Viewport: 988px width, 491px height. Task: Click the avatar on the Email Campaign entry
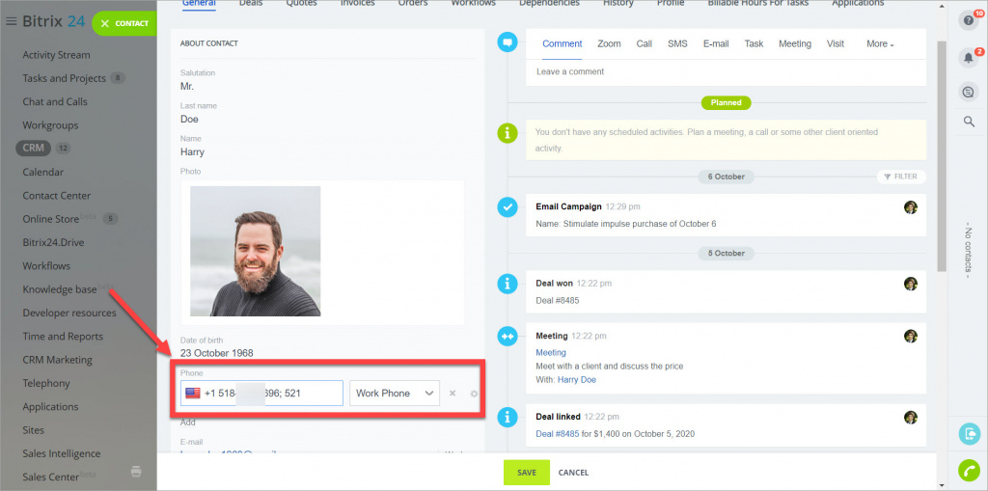[910, 207]
